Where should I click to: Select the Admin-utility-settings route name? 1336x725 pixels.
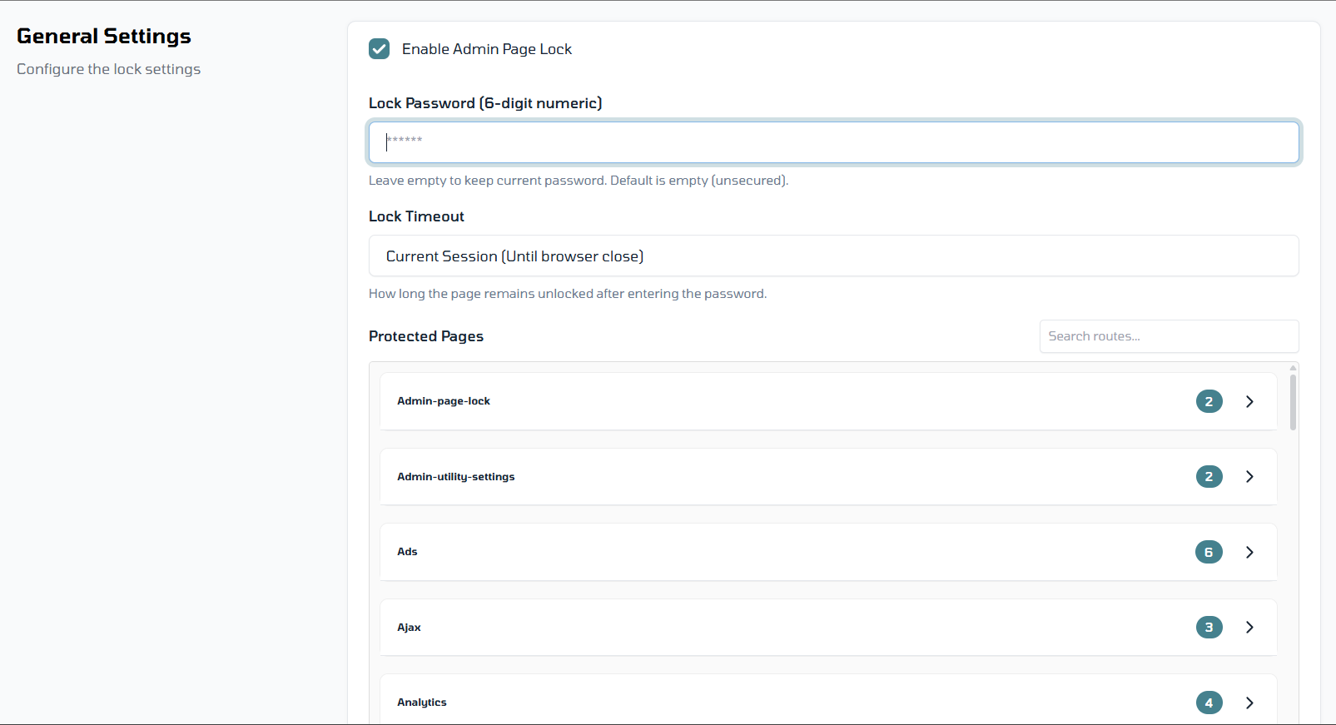(x=455, y=477)
